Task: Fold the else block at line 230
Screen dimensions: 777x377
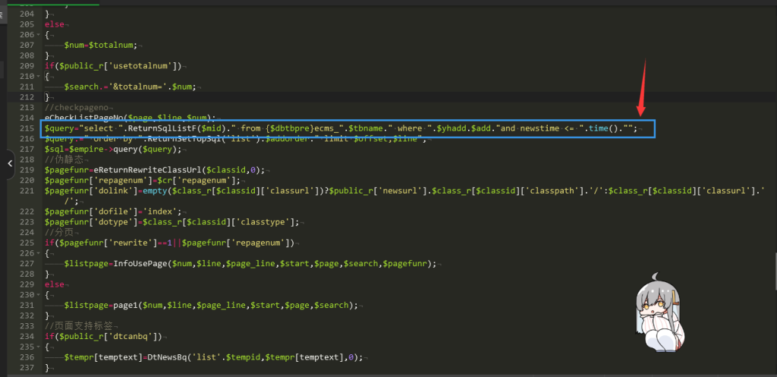Action: 38,295
